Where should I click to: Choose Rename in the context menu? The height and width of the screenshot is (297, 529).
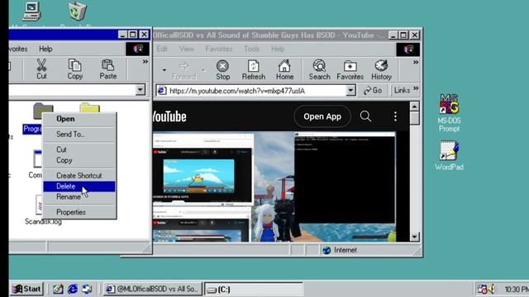(x=79, y=196)
